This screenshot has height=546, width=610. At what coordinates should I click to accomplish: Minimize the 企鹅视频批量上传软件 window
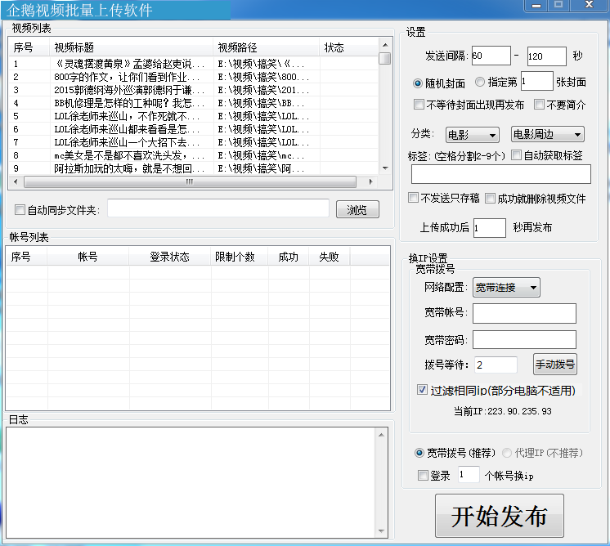coord(536,6)
